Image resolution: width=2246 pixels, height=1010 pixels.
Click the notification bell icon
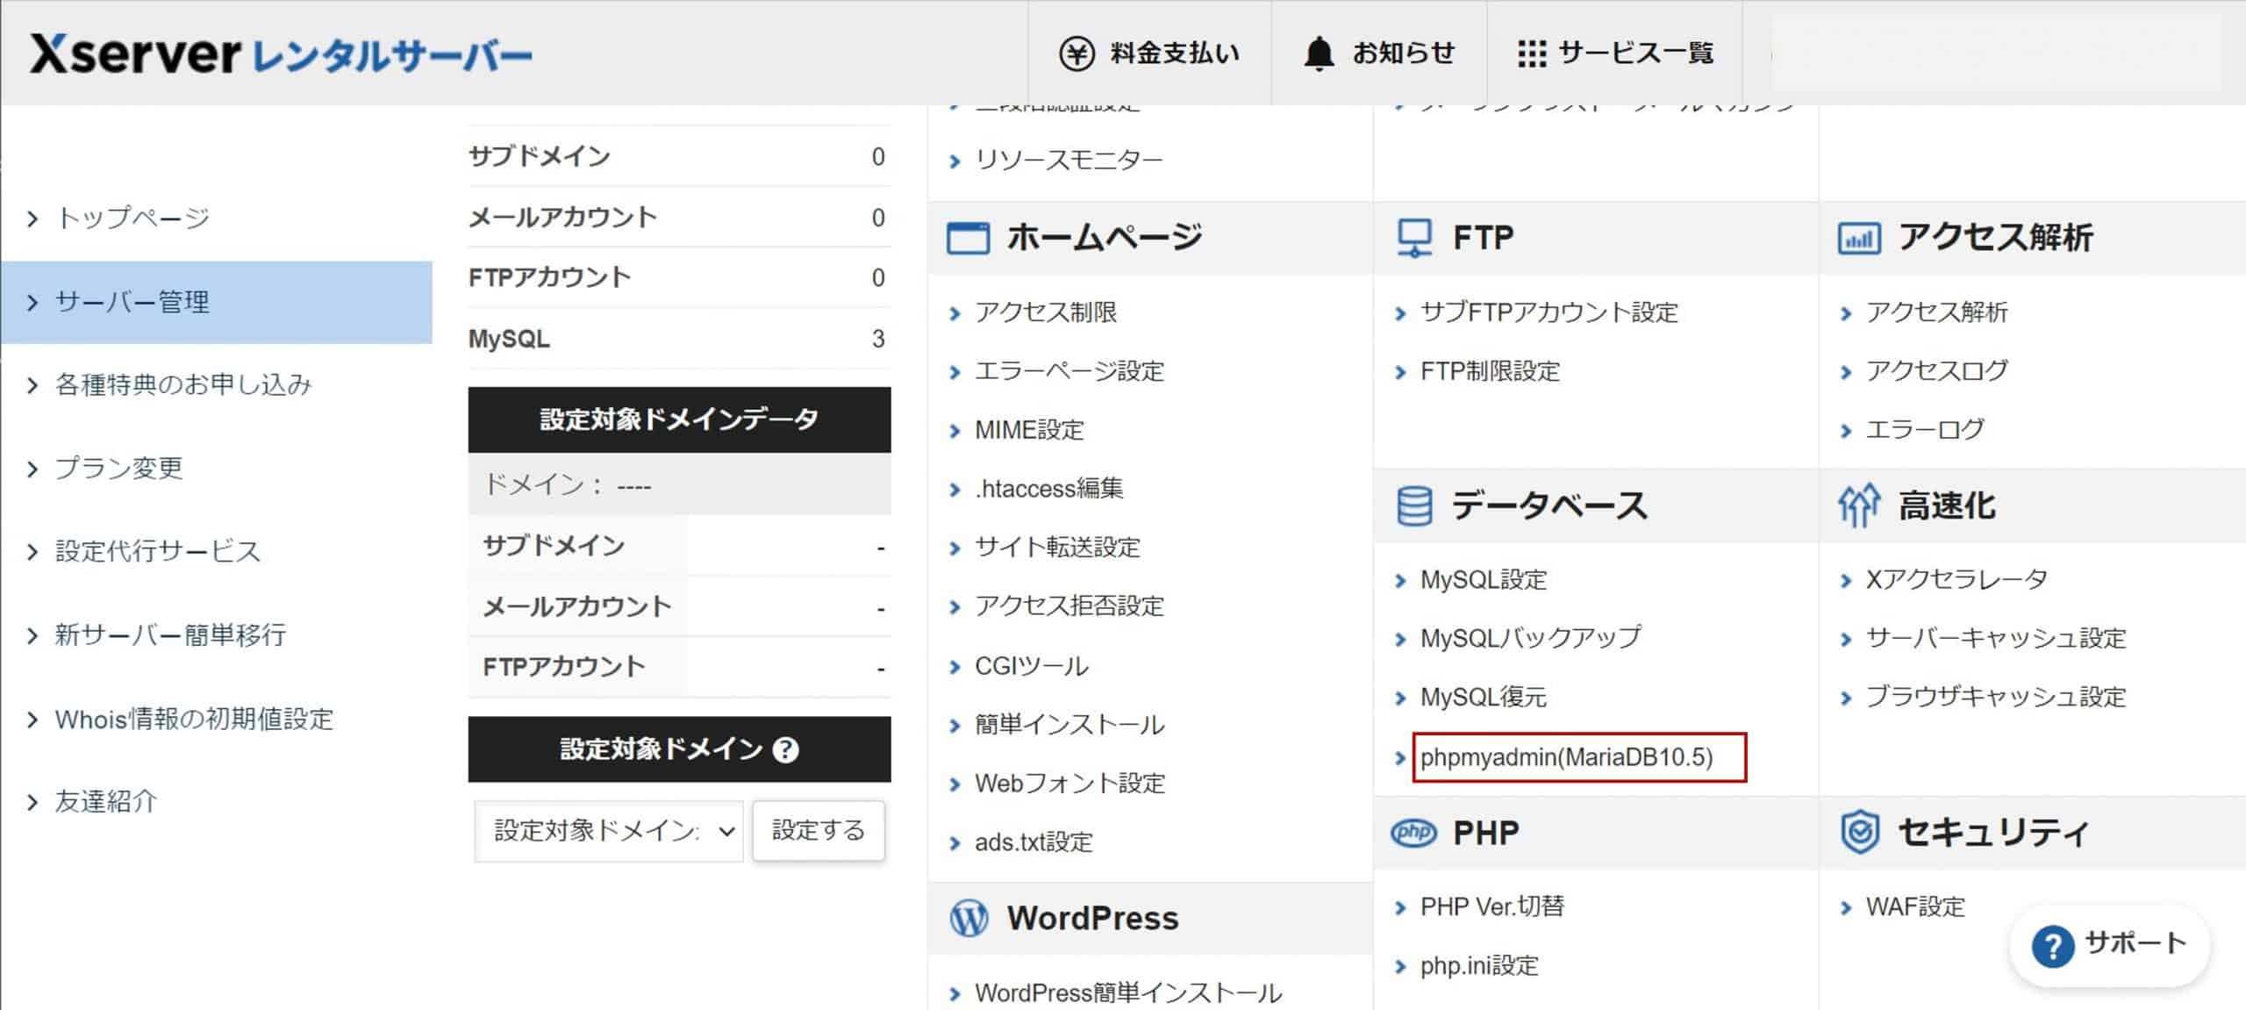tap(1318, 54)
